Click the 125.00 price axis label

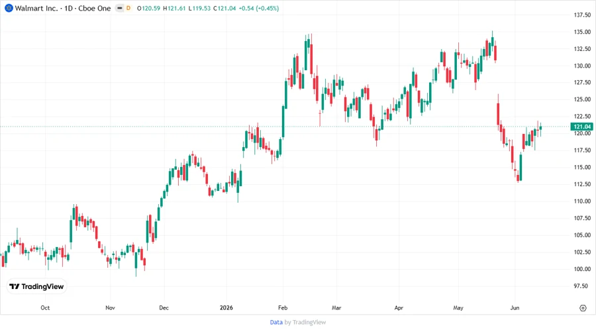coord(582,99)
